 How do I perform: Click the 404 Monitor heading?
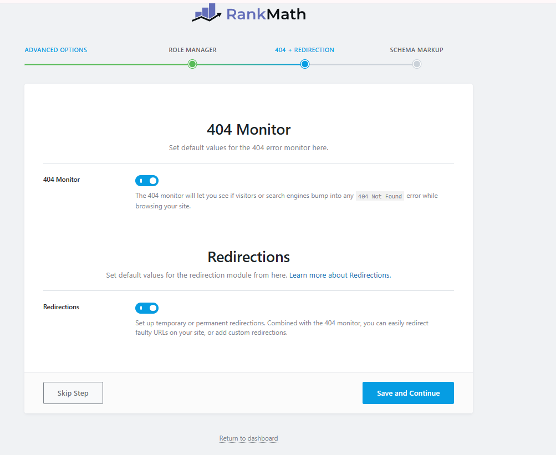248,130
